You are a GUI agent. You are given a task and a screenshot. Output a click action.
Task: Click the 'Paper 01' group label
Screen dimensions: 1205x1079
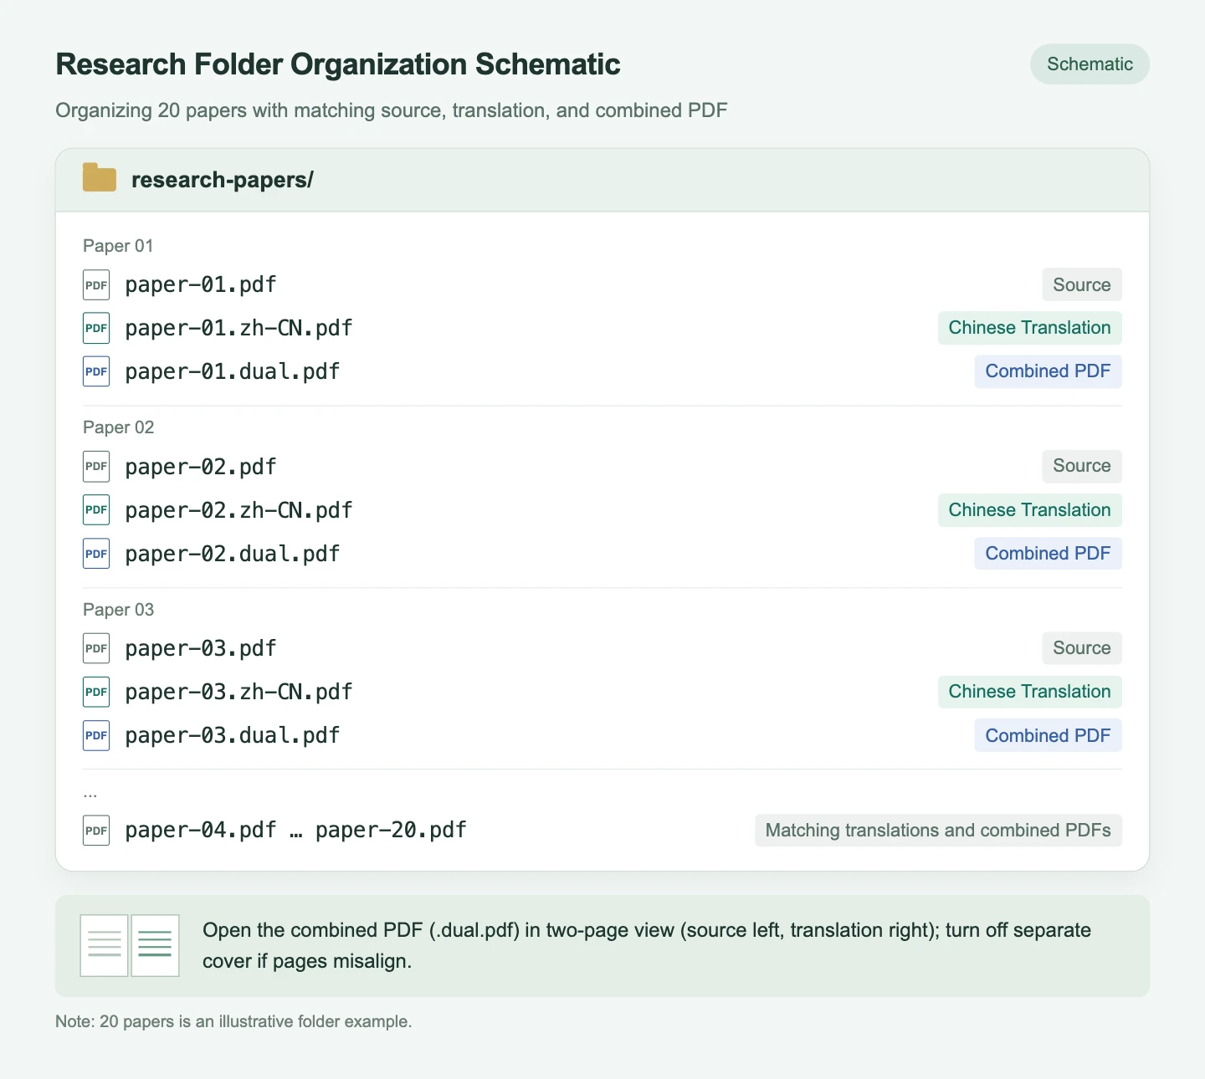tap(118, 246)
